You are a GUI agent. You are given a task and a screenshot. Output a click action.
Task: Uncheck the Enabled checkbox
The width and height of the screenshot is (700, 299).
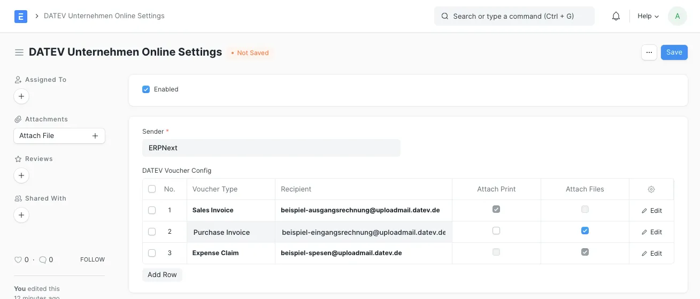click(x=146, y=89)
